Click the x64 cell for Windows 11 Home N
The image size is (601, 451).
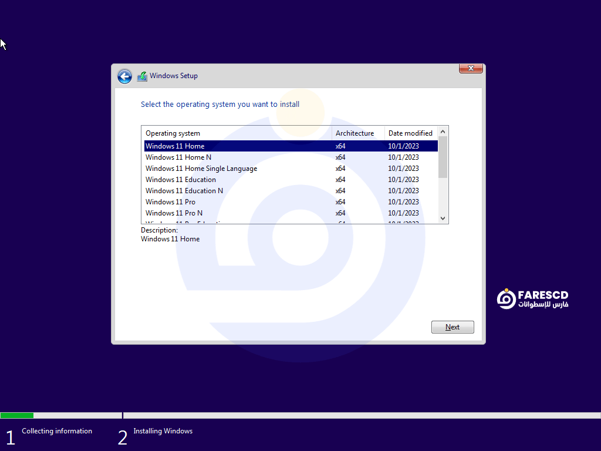[340, 157]
